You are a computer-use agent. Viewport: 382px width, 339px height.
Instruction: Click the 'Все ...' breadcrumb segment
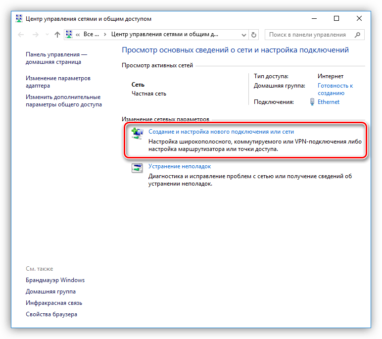coord(91,34)
